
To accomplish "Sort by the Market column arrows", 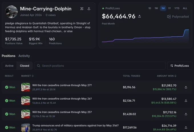I will point(33,76).
